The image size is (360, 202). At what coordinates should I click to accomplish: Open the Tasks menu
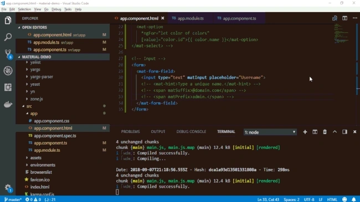coord(68,9)
